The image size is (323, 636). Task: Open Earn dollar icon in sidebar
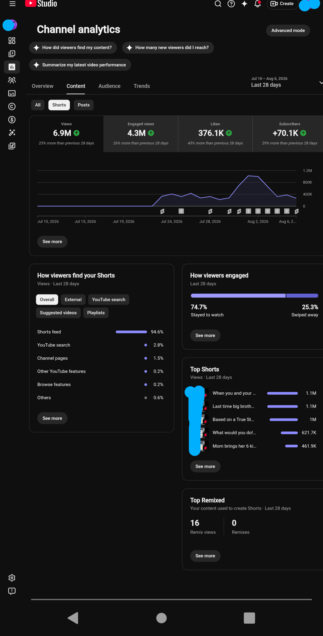[12, 120]
